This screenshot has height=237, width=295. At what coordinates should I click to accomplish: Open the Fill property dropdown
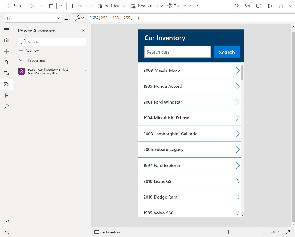(33, 18)
